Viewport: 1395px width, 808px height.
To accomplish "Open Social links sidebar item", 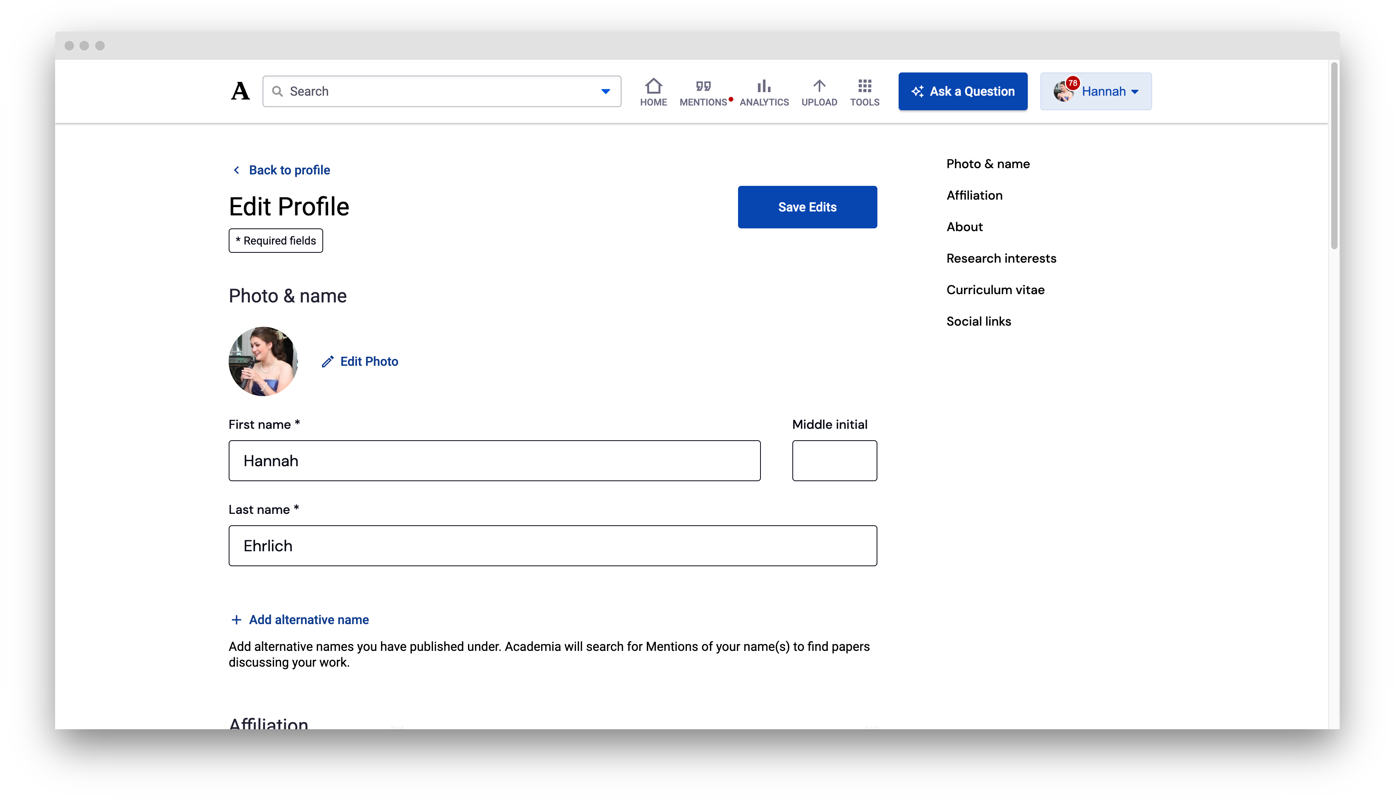I will (x=978, y=322).
